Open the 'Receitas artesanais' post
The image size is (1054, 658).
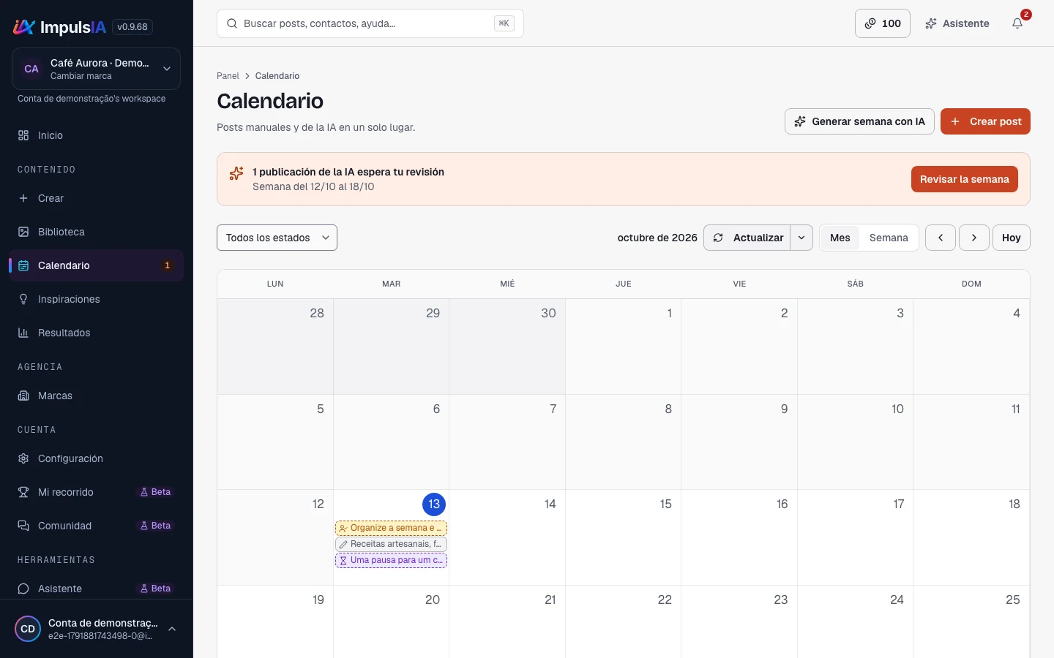tap(391, 544)
